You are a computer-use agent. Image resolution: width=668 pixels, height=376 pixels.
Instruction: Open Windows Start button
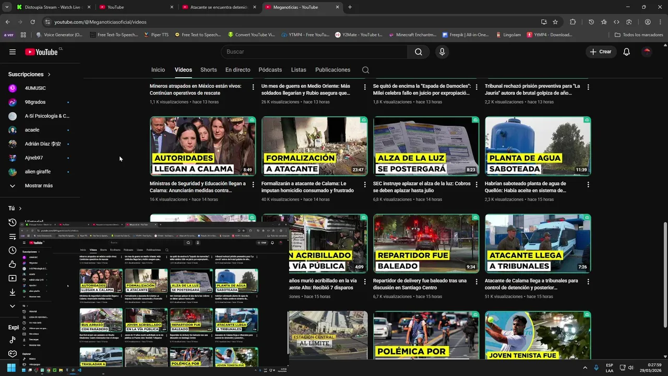tap(11, 368)
